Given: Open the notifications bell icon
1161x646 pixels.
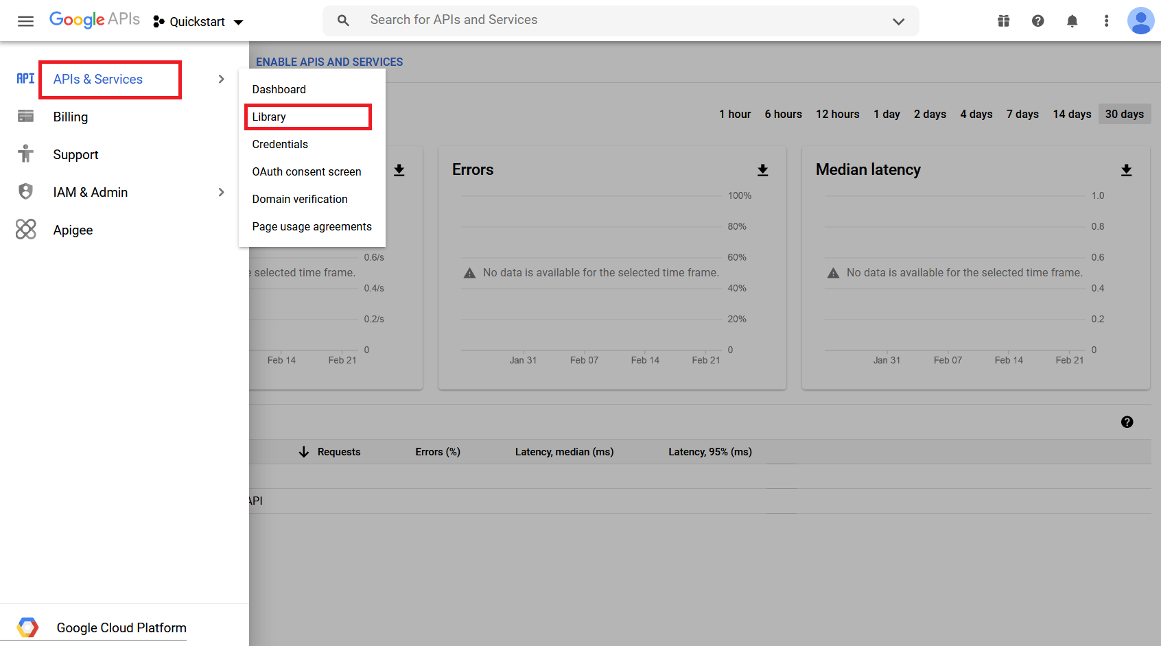Looking at the screenshot, I should click(1072, 21).
